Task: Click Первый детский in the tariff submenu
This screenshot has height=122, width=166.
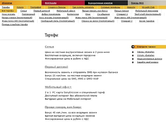Action: tap(41, 11)
